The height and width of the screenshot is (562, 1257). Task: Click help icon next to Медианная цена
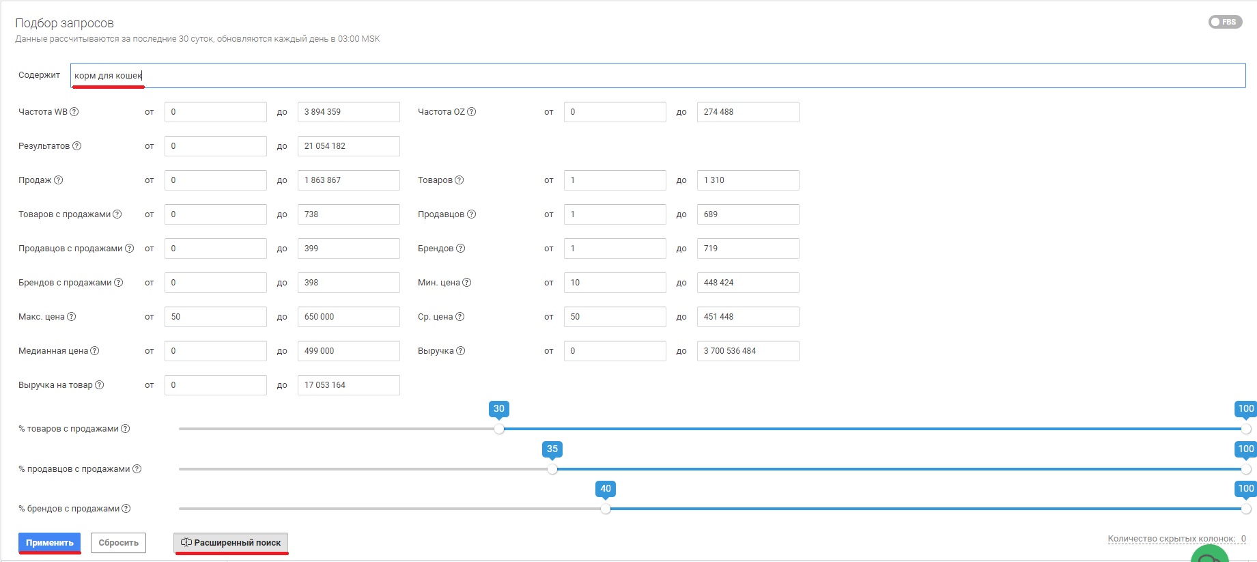tap(95, 351)
